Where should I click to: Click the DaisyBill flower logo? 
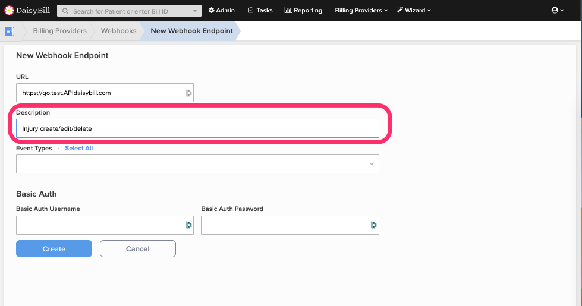tap(10, 10)
